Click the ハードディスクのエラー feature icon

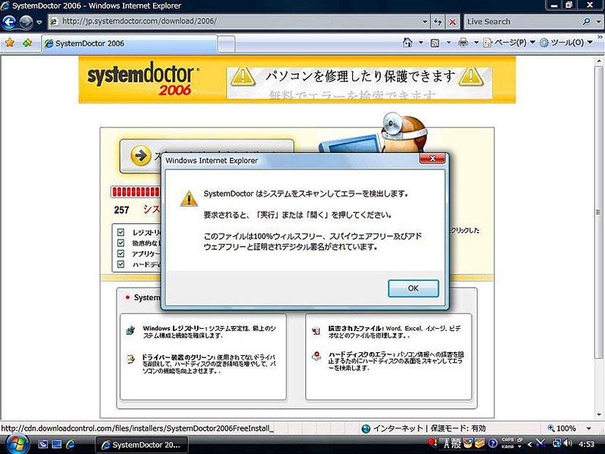point(316,356)
